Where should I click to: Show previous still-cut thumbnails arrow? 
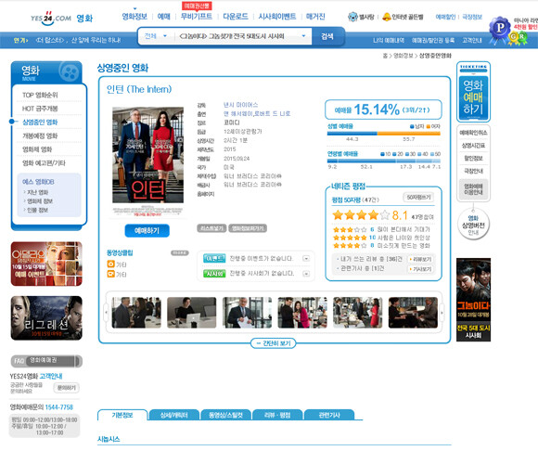107,313
